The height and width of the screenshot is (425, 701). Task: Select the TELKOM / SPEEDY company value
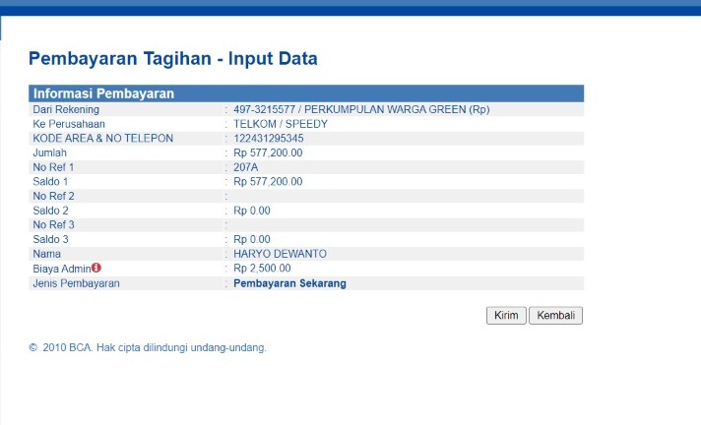click(280, 124)
